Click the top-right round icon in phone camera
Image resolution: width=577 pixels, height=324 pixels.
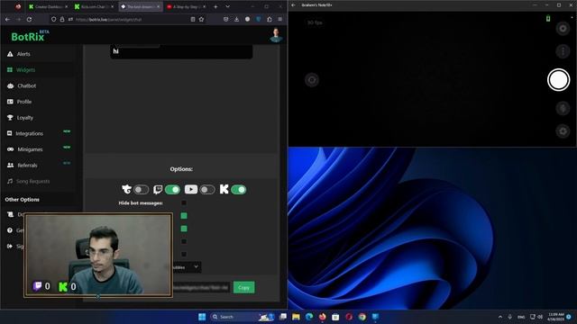563,28
